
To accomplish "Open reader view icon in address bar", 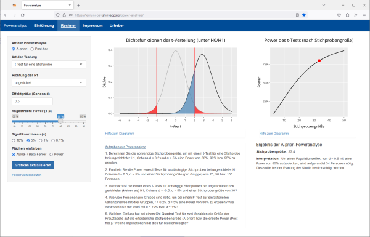I will click(x=297, y=15).
